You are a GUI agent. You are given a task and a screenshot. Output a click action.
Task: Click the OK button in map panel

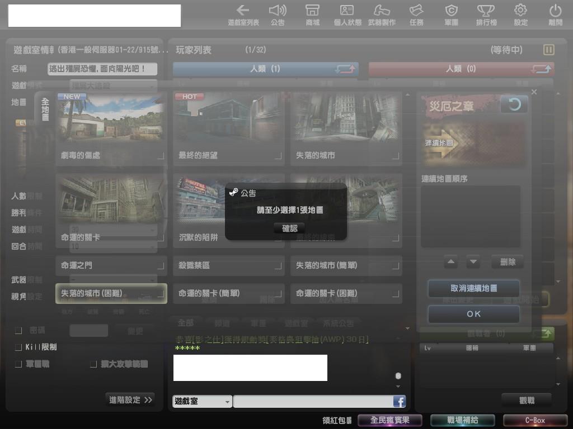pos(473,314)
